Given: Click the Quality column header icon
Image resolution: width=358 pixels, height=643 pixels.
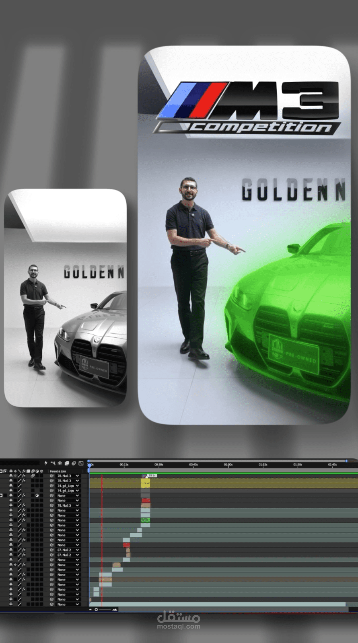Looking at the screenshot, I should (19, 471).
